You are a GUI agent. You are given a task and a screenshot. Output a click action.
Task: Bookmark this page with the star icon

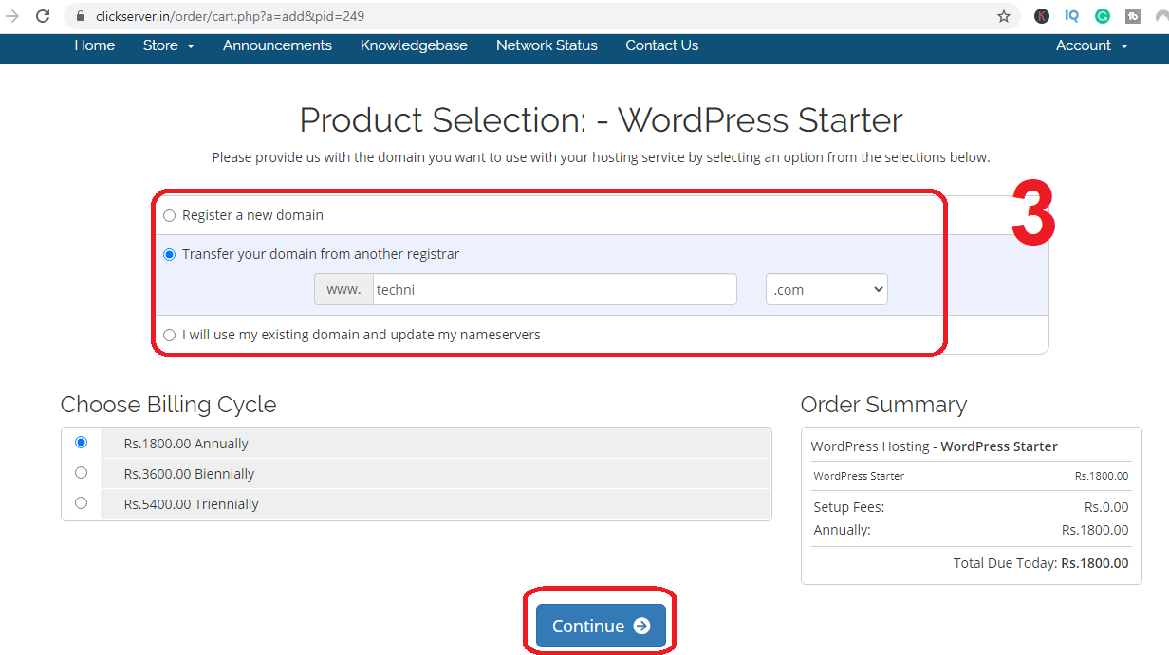[x=1004, y=16]
